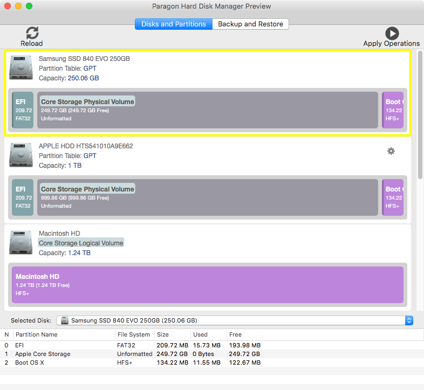The height and width of the screenshot is (390, 424).
Task: Switch to Backup and Restore tab
Action: [250, 24]
